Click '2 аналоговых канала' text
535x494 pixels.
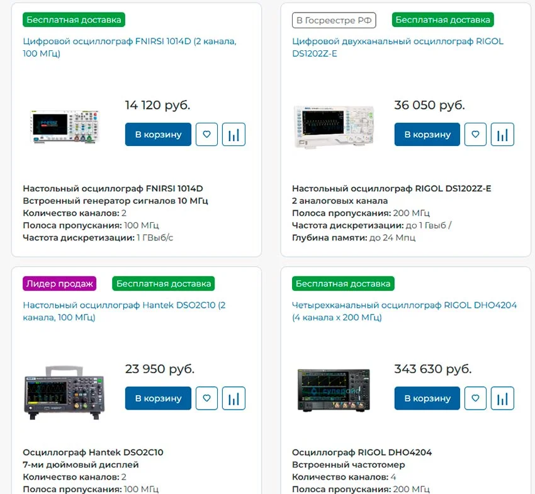(340, 201)
